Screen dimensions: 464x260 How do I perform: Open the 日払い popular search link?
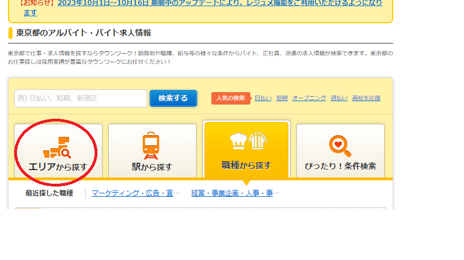tap(263, 98)
